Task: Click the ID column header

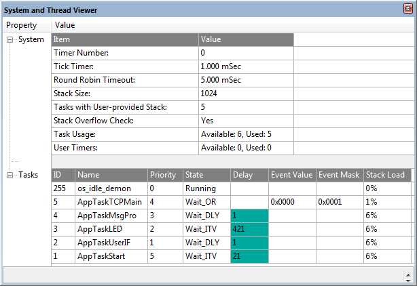Action: [x=63, y=175]
